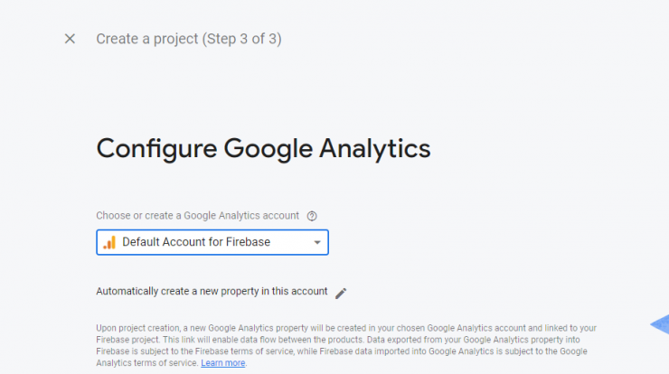Edit the automatically created property with pencil

pos(341,293)
